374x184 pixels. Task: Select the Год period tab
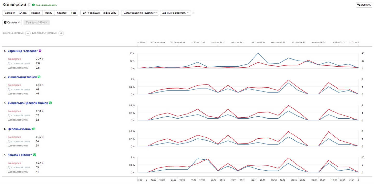(x=73, y=13)
